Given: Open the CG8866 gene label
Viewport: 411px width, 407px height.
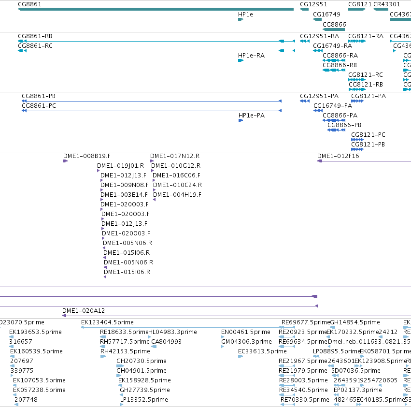Looking at the screenshot, I should point(334,24).
